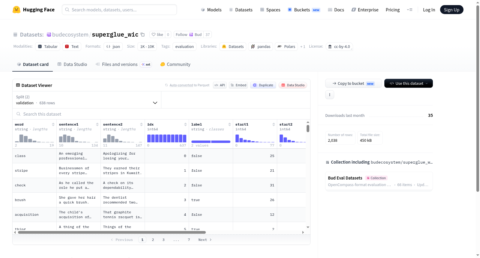Focus the top search models field
This screenshot has height=258, width=480.
tap(119, 10)
